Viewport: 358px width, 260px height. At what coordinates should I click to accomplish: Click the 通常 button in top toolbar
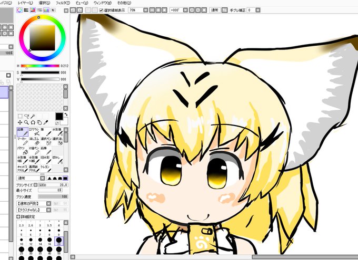pos(215,11)
